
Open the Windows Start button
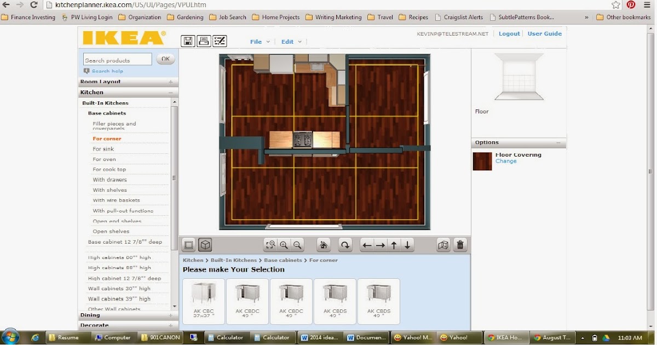[x=10, y=337]
